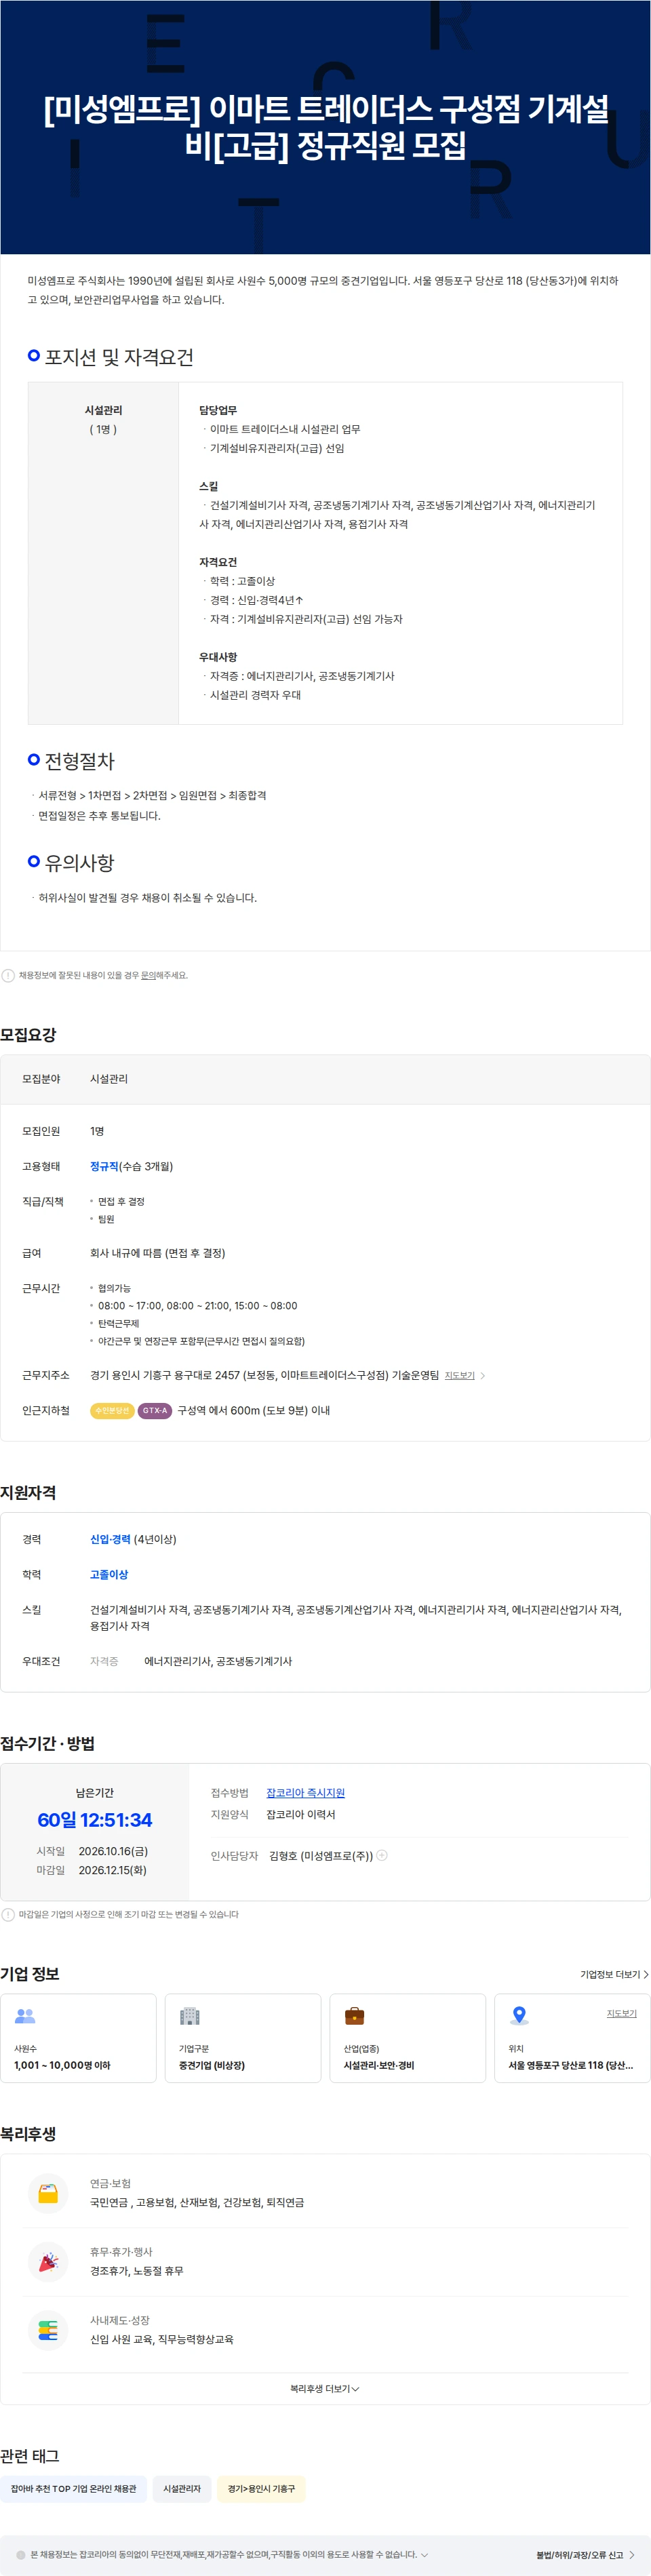Click the chevron after 기업정보 더보기
651x2576 pixels.
click(646, 1974)
